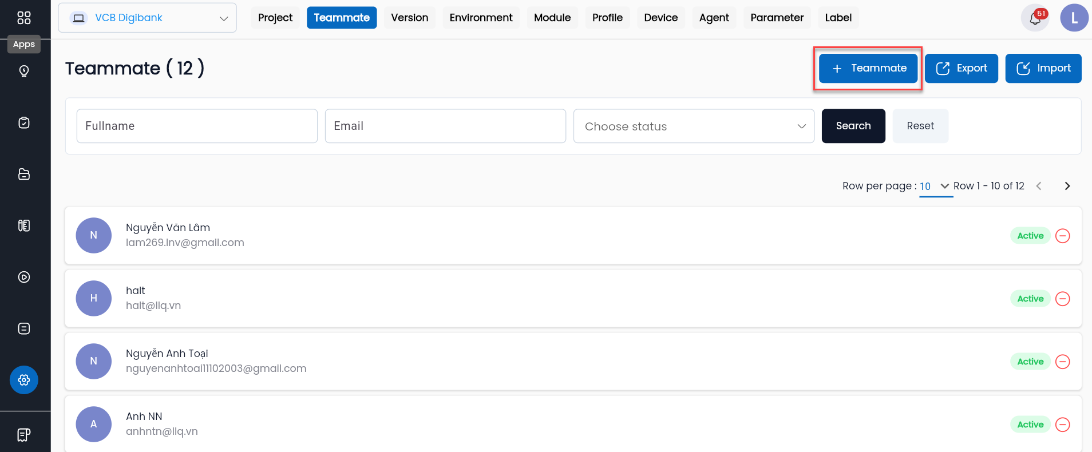Focus the Email input field
This screenshot has width=1092, height=452.
tap(445, 126)
